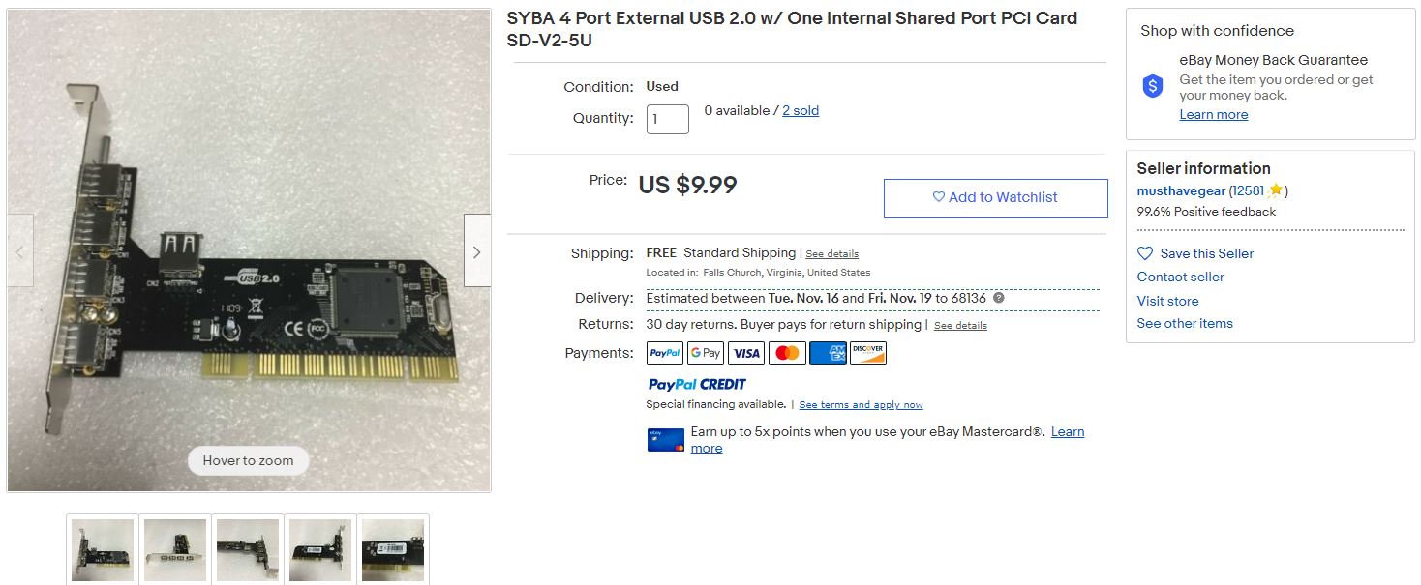Show the next product image
The image size is (1421, 585).
click(x=476, y=251)
